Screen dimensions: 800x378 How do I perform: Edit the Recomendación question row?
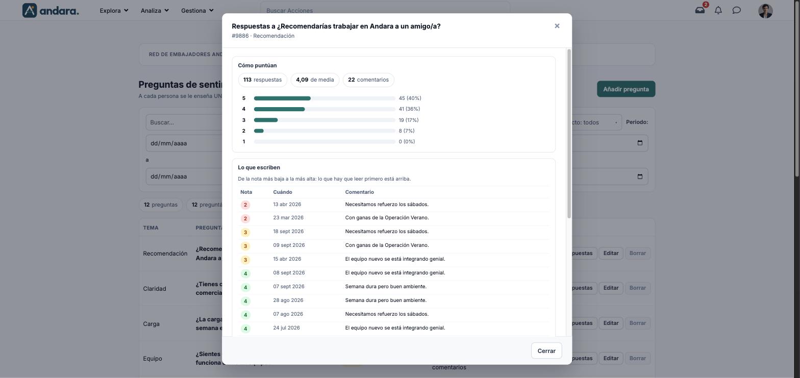611,253
